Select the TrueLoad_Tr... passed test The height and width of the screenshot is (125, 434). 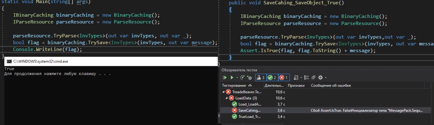pyautogui.click(x=327, y=116)
